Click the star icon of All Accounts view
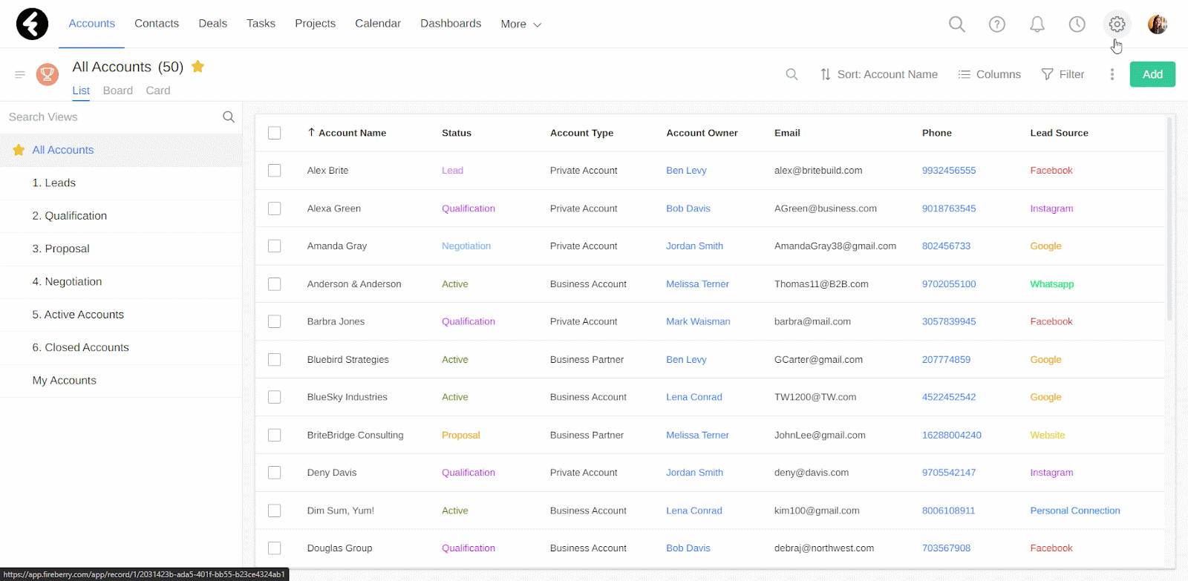This screenshot has height=581, width=1188. [19, 150]
